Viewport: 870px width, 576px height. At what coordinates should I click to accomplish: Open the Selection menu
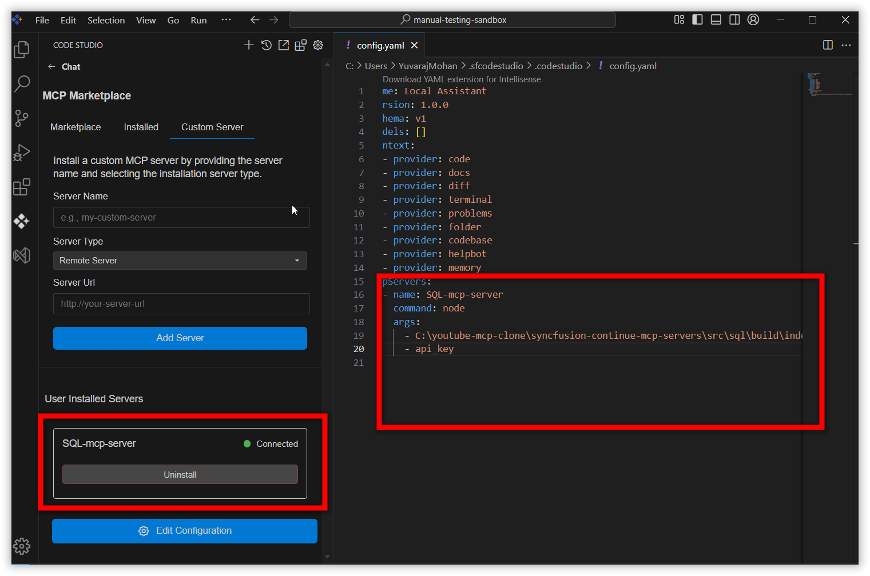106,20
